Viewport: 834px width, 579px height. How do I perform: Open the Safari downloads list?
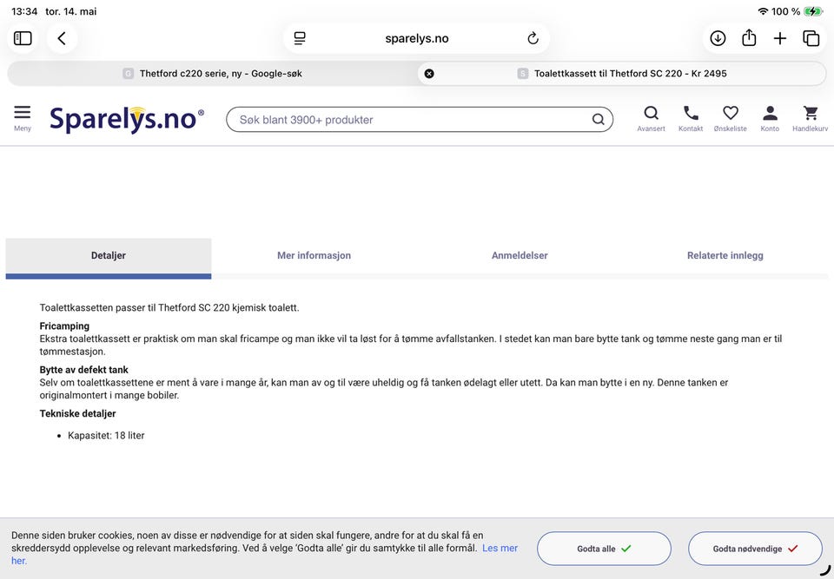pyautogui.click(x=718, y=38)
